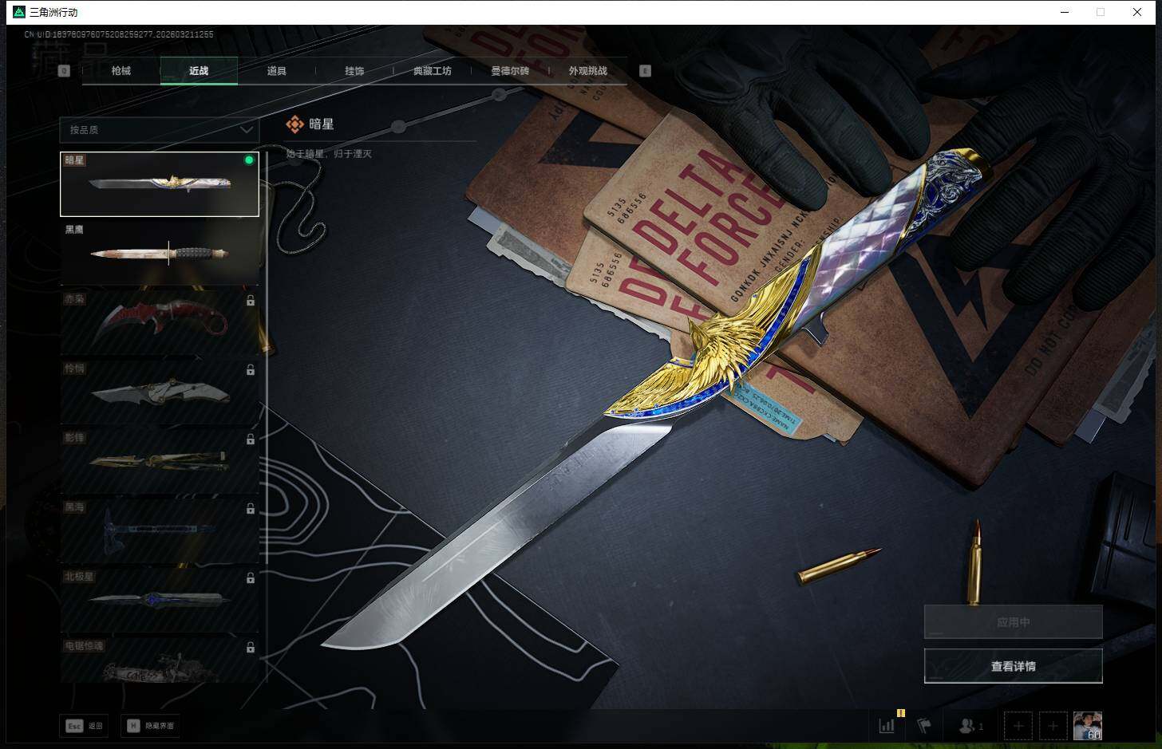
Task: Open the player avatar level 60
Action: 1088,726
